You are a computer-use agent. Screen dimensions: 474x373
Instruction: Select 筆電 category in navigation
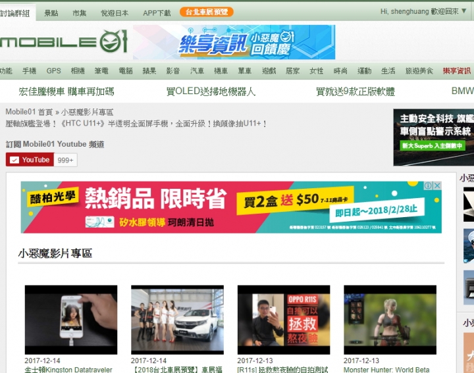[101, 70]
